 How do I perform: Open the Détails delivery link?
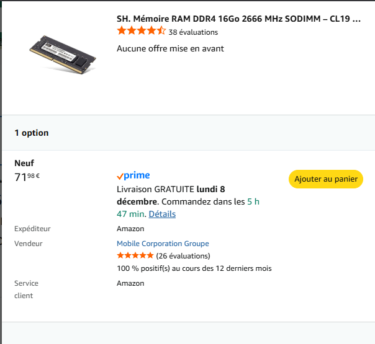click(x=162, y=214)
